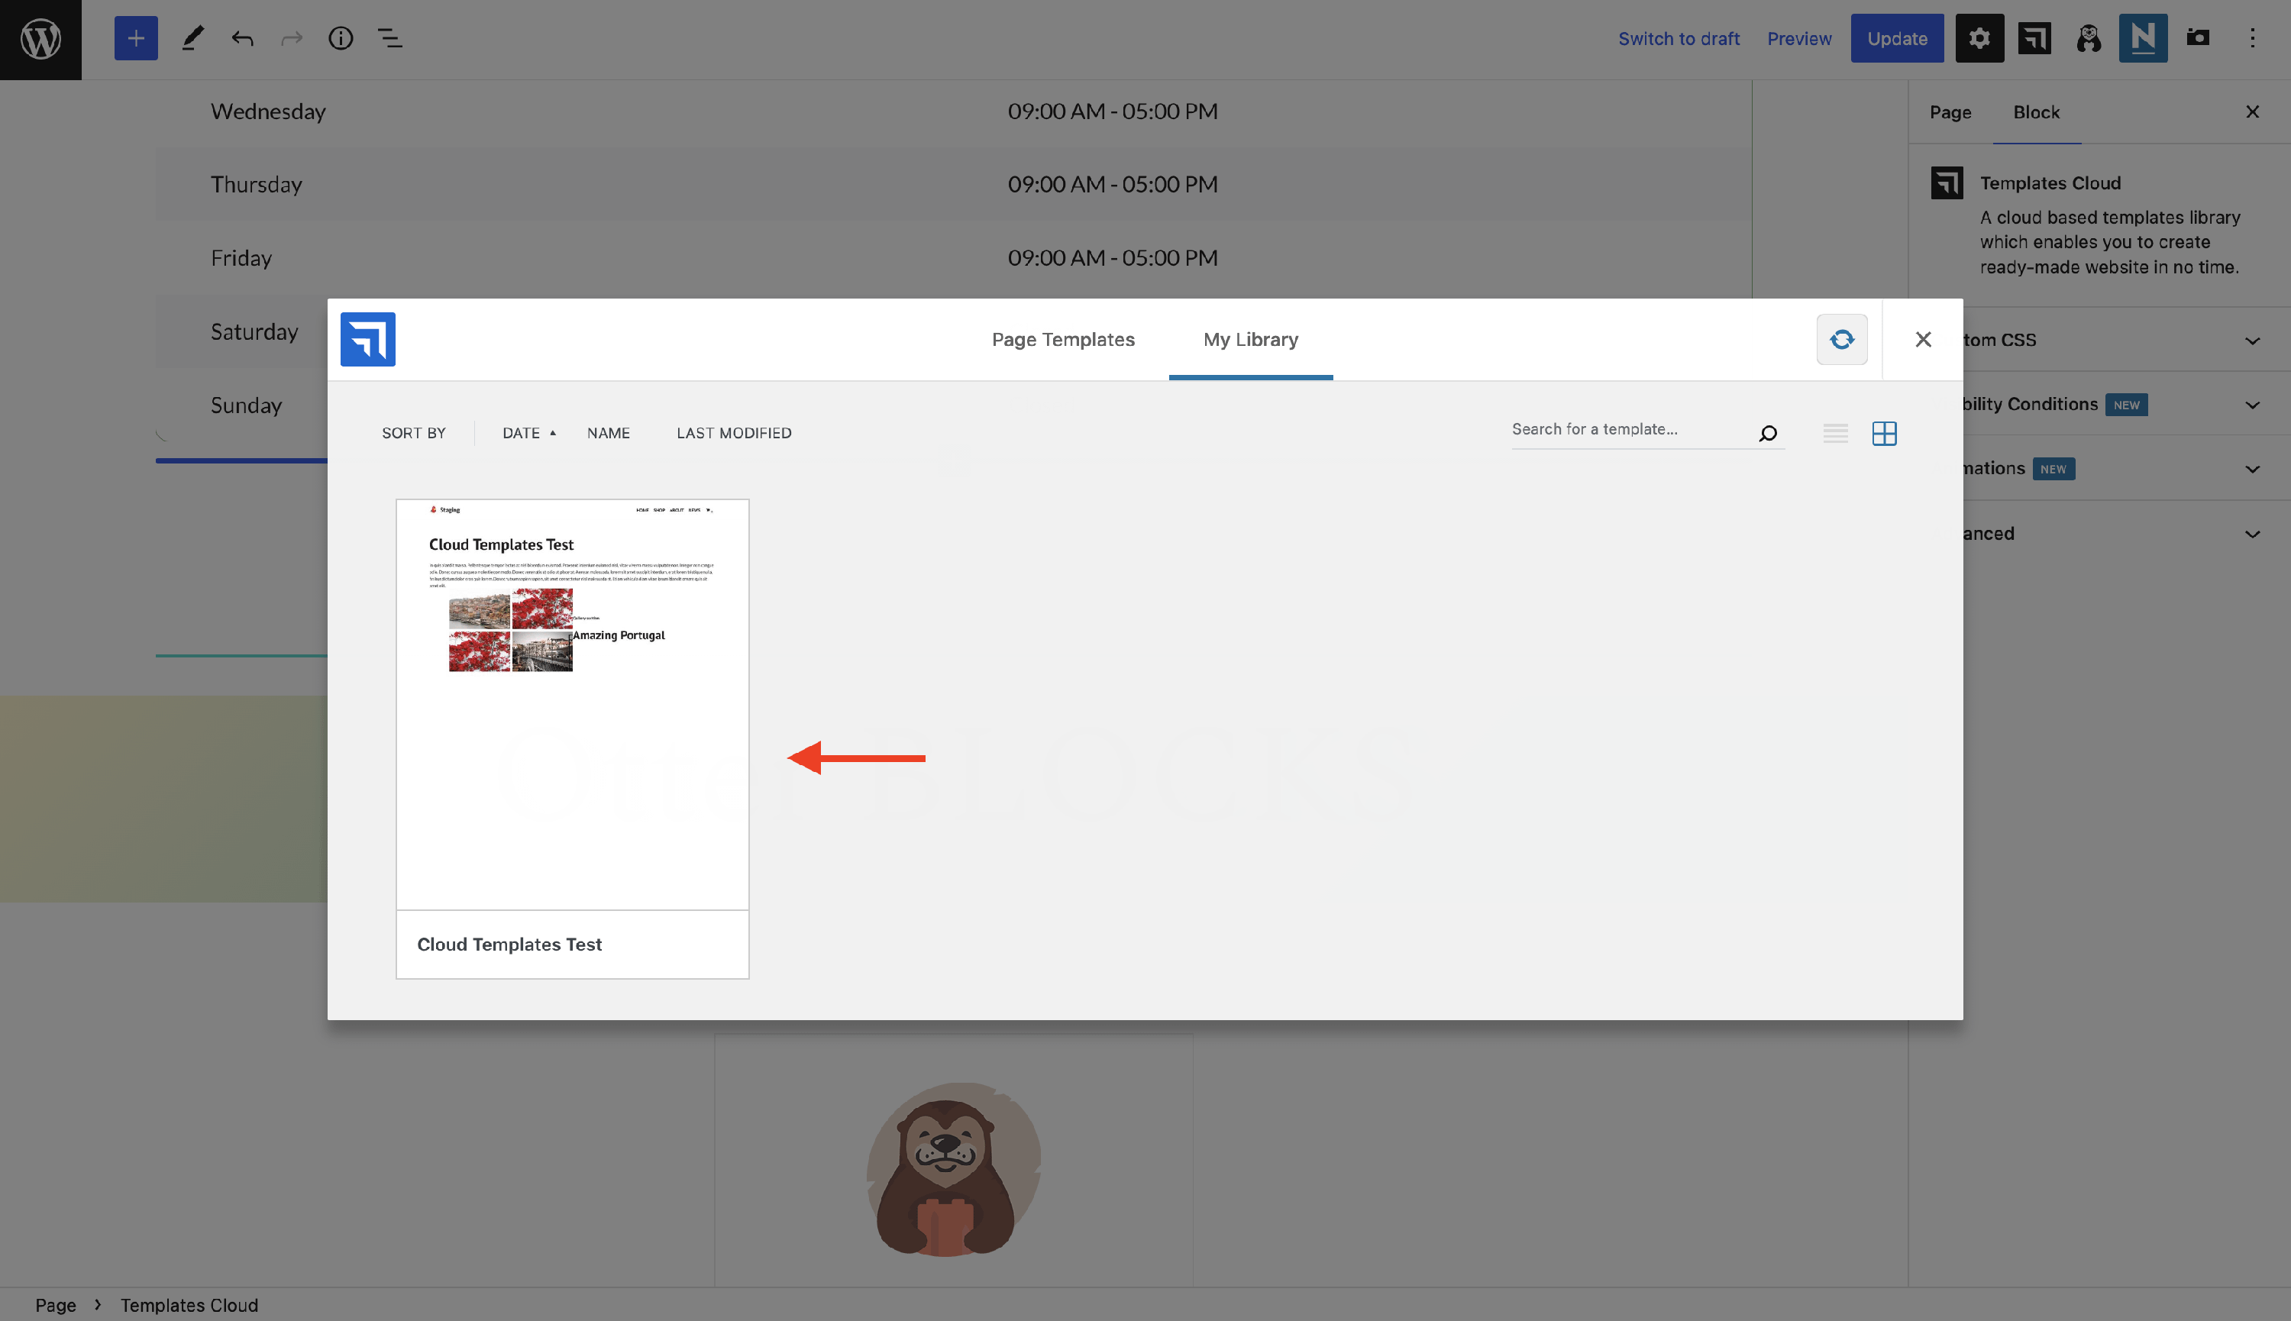Click the blue block inserter plus

click(135, 38)
